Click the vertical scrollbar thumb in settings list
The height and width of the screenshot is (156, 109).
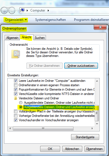[97, 113]
